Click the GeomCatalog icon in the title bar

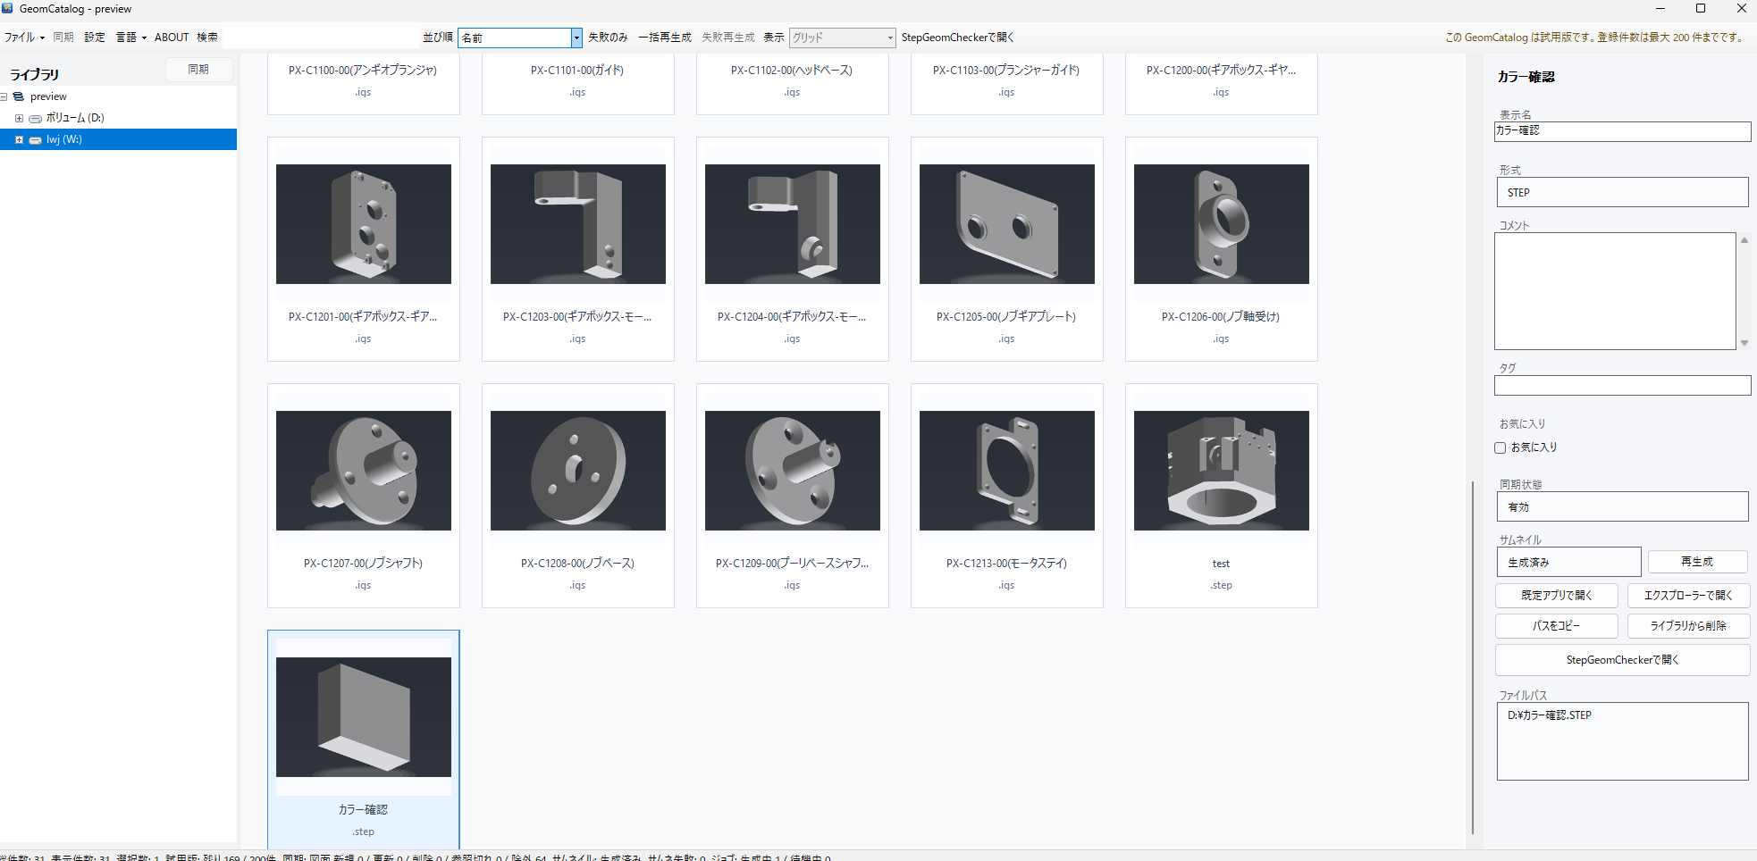coord(8,9)
